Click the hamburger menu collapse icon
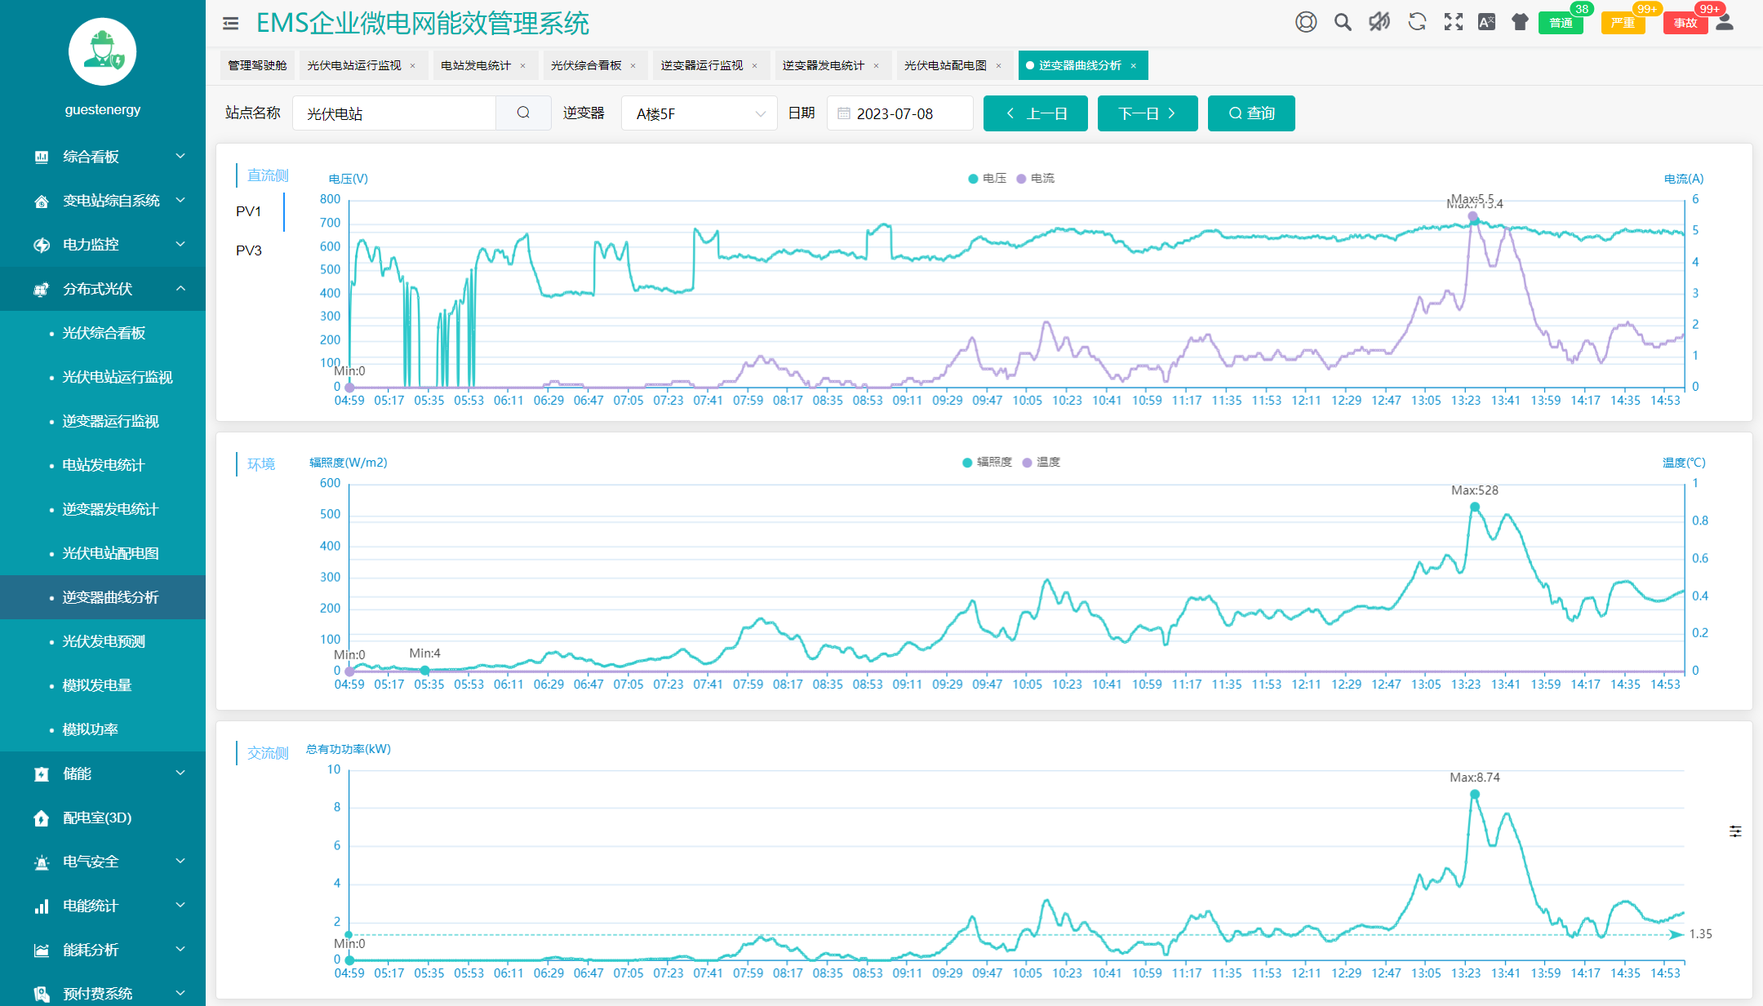This screenshot has width=1763, height=1006. click(x=231, y=24)
